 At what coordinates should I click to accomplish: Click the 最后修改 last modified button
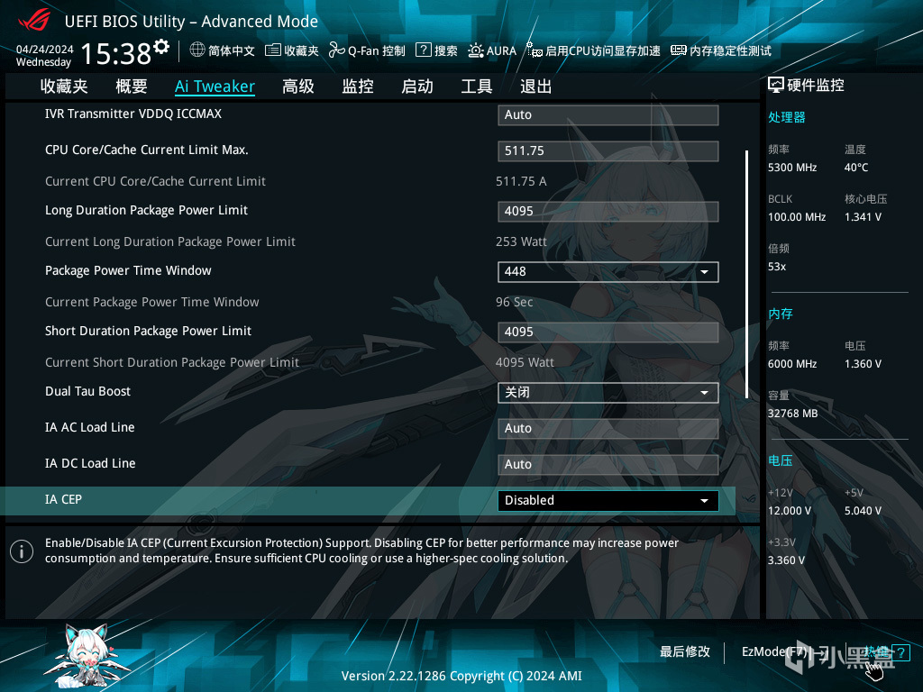[686, 651]
